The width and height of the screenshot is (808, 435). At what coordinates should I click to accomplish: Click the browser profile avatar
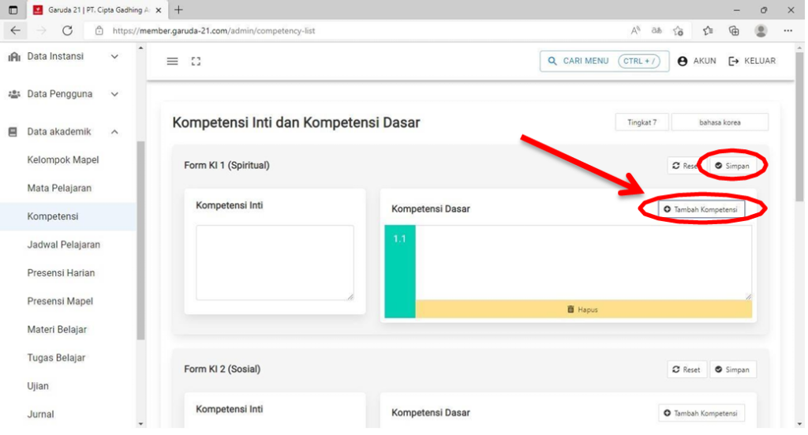tap(761, 31)
